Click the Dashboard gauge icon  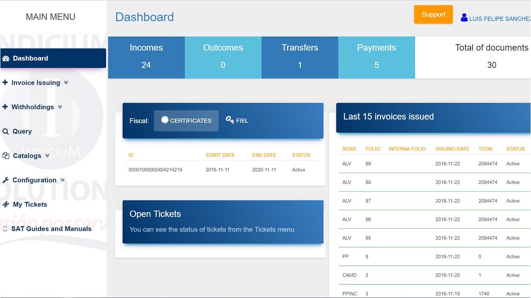6,58
